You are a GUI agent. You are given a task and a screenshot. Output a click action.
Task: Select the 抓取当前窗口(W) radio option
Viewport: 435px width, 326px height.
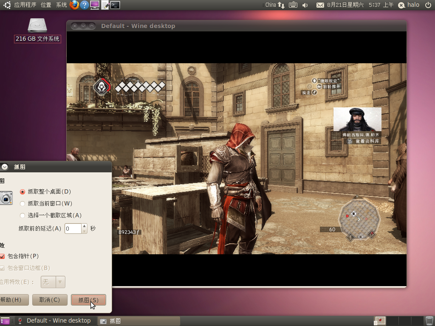tap(23, 204)
